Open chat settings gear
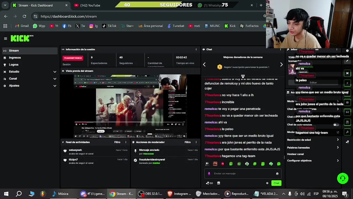Image resolution: width=353 pixels, height=199 pixels. tap(267, 183)
